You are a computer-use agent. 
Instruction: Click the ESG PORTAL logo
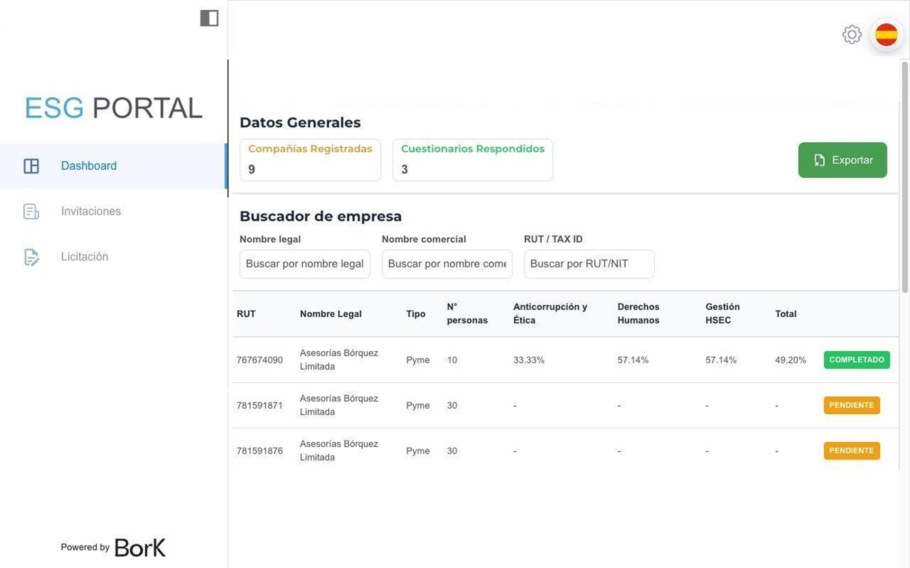pyautogui.click(x=113, y=108)
